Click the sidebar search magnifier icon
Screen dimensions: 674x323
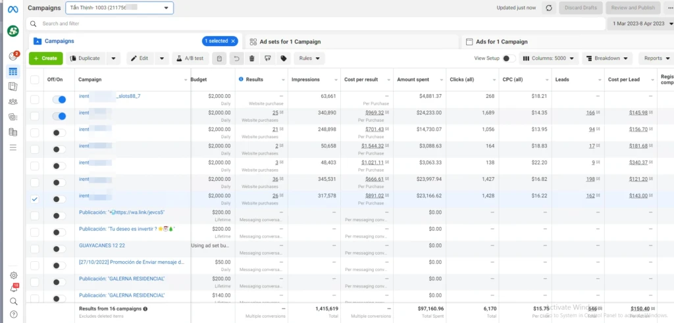click(13, 301)
